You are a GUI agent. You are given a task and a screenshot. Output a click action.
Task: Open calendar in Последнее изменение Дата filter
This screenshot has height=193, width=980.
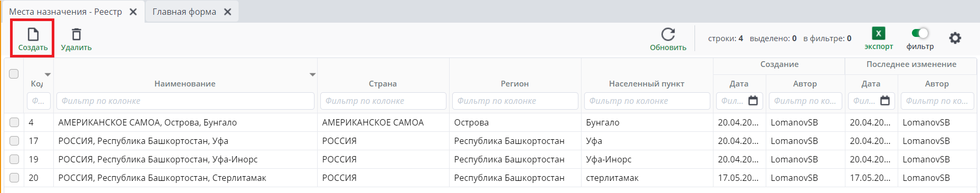885,101
